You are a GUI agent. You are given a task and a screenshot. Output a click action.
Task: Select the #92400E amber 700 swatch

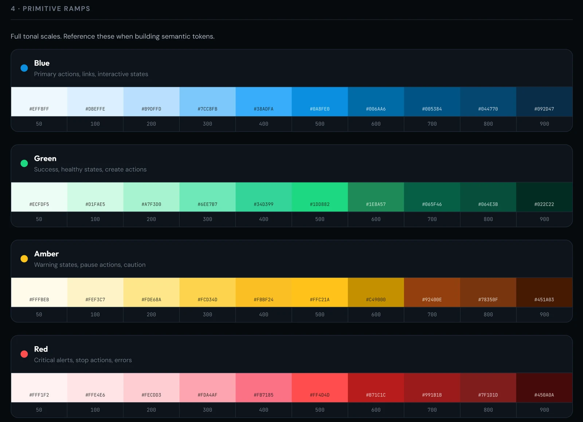tap(432, 293)
